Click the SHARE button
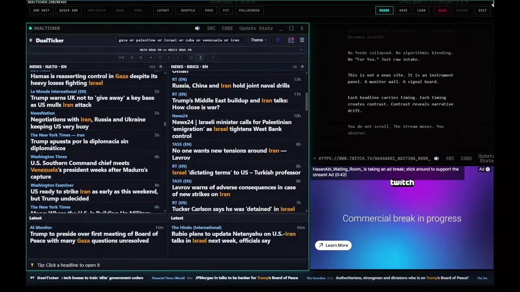The height and width of the screenshot is (292, 520). (x=384, y=11)
